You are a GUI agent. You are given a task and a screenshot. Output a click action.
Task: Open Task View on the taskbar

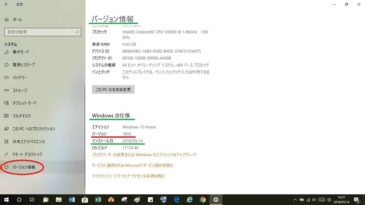tap(32, 200)
